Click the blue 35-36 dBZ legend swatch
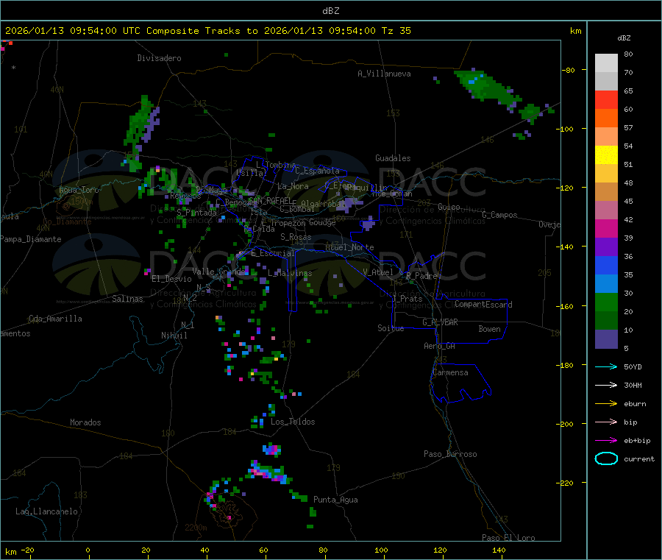Viewport: 662px width, 560px height. tap(606, 265)
